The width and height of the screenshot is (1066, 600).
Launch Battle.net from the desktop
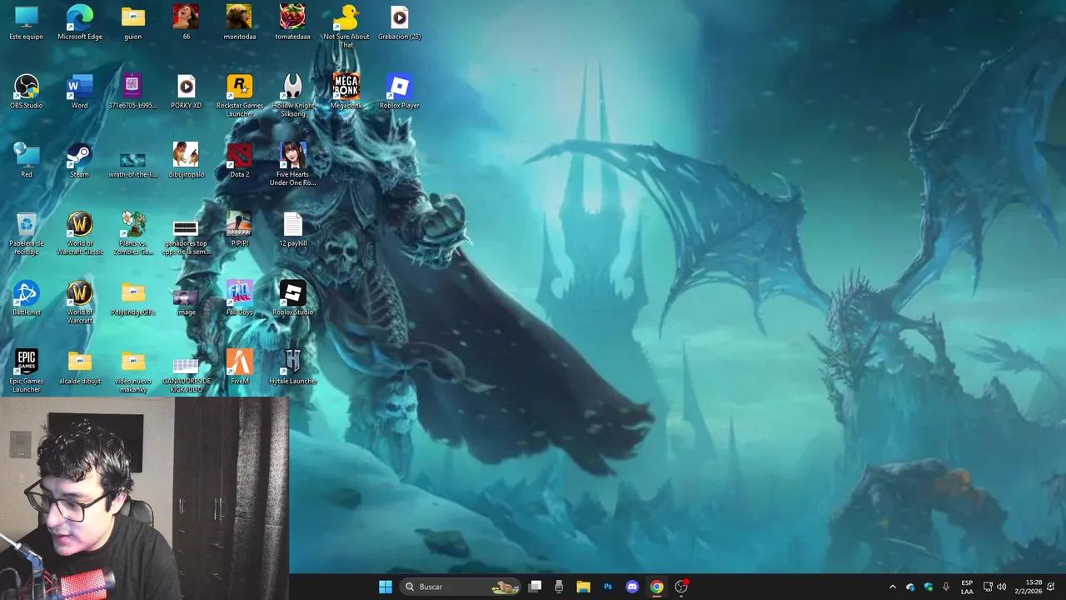click(x=27, y=299)
